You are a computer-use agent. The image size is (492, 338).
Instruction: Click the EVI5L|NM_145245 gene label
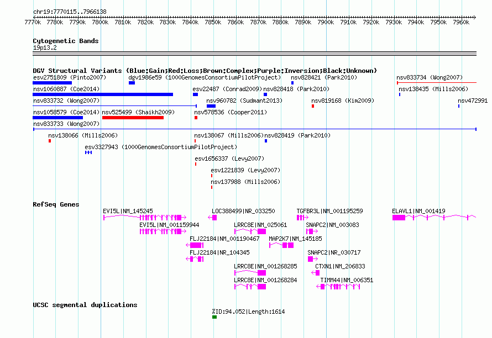[x=128, y=211]
